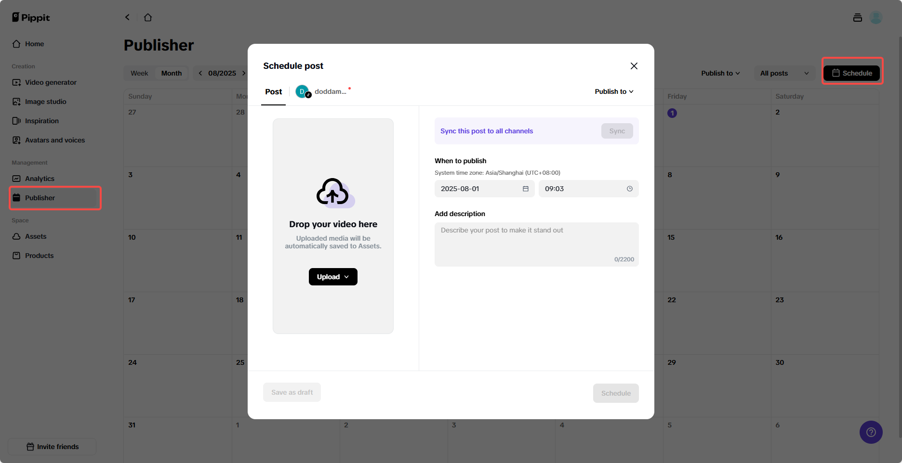902x463 pixels.
Task: Click the Sync button
Action: [x=617, y=131]
